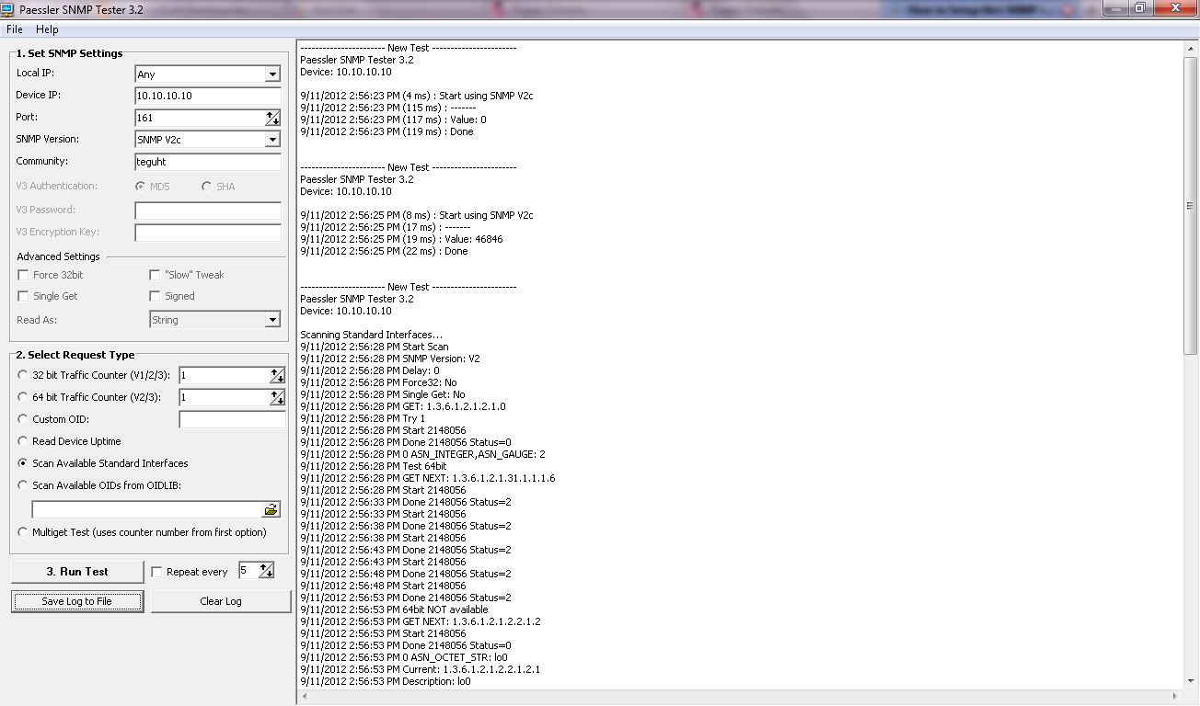Click Save Log to File
This screenshot has width=1200, height=706.
pos(76,601)
